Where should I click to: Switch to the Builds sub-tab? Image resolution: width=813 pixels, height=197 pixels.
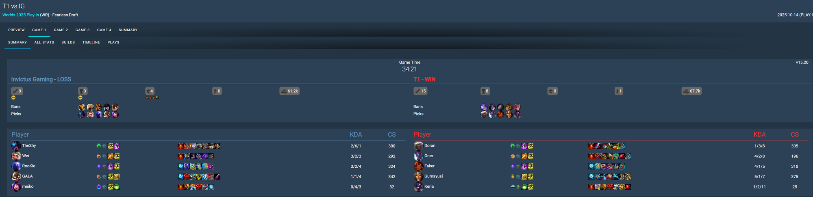coord(68,42)
